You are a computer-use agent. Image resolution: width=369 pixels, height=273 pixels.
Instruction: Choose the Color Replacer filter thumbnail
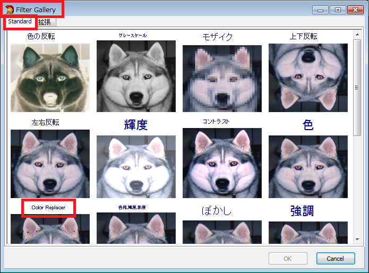50,229
